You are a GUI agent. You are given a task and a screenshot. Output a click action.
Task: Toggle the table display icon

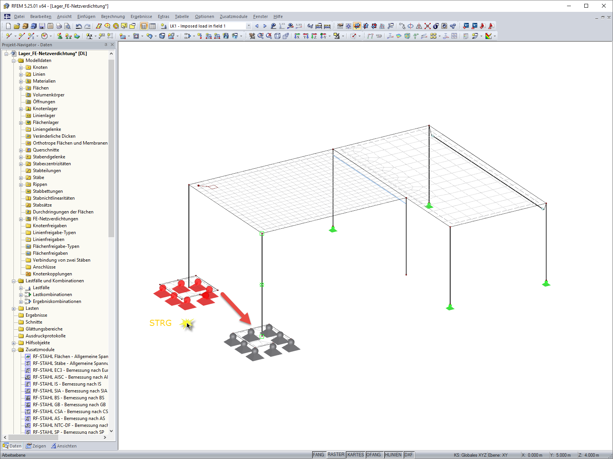tap(152, 26)
